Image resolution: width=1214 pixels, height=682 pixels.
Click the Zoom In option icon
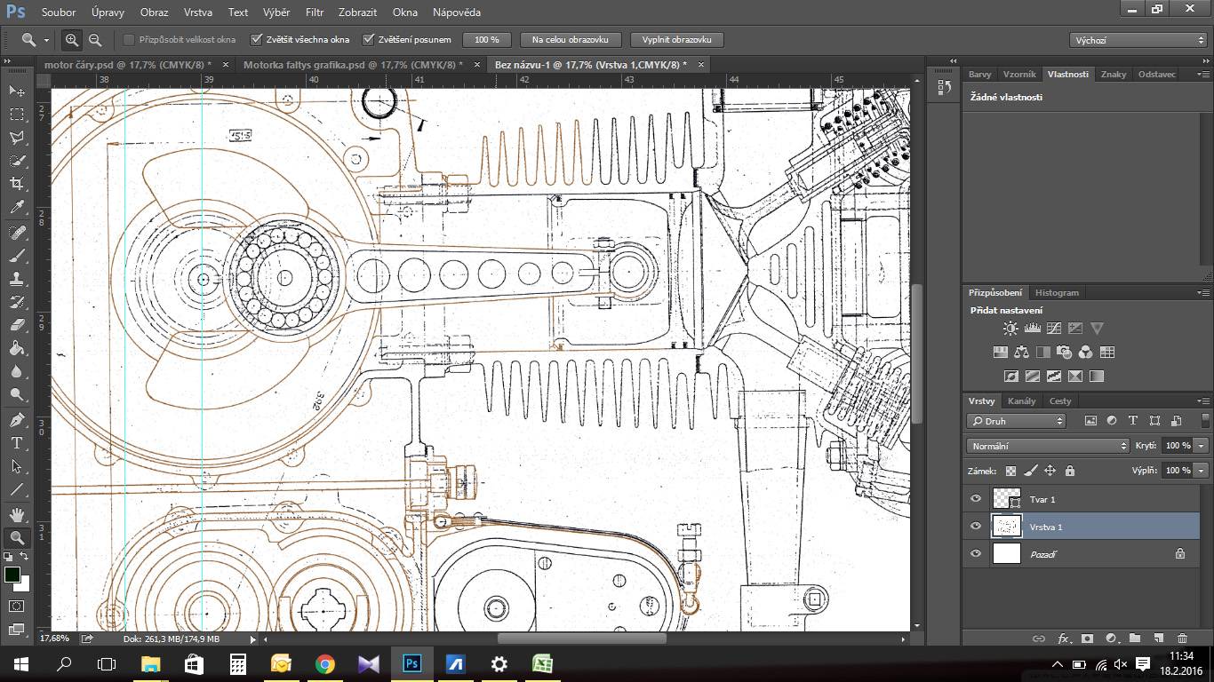72,40
